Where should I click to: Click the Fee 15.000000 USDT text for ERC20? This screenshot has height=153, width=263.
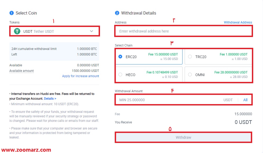pos(163,54)
